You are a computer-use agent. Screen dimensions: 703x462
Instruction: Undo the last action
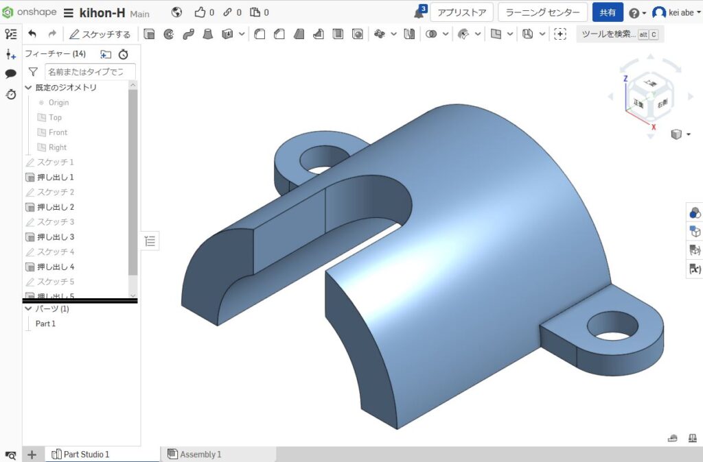pyautogui.click(x=32, y=34)
